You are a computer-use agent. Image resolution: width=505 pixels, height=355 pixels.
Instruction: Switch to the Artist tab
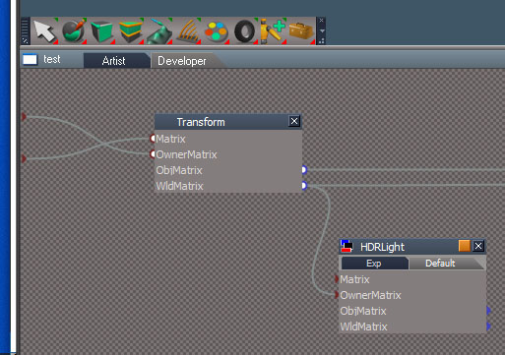(x=113, y=61)
